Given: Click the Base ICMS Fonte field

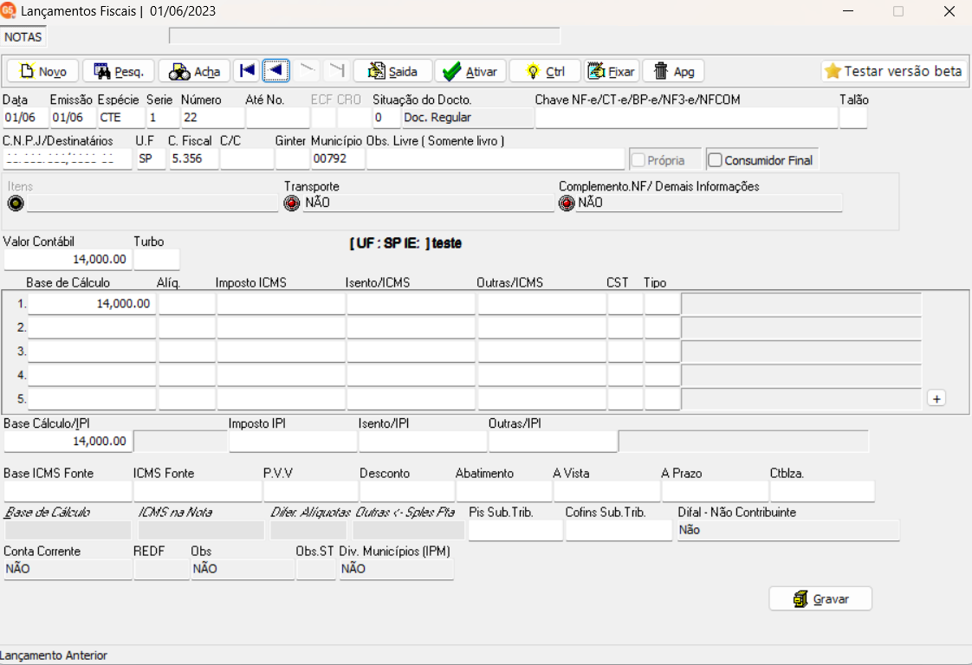Looking at the screenshot, I should pyautogui.click(x=68, y=491).
